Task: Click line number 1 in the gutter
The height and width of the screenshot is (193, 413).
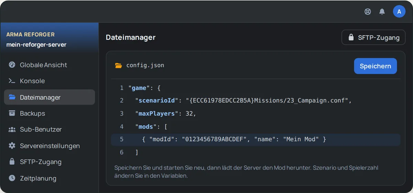Action: (121, 88)
